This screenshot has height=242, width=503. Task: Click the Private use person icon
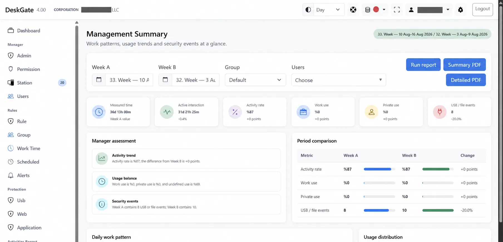[371, 112]
